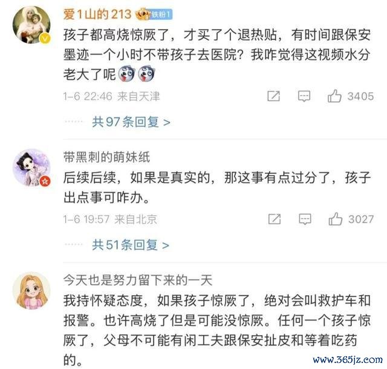This screenshot has height=369, width=387.
Task: Tap the crown badge beside 爱1山的213
Action: tap(143, 14)
